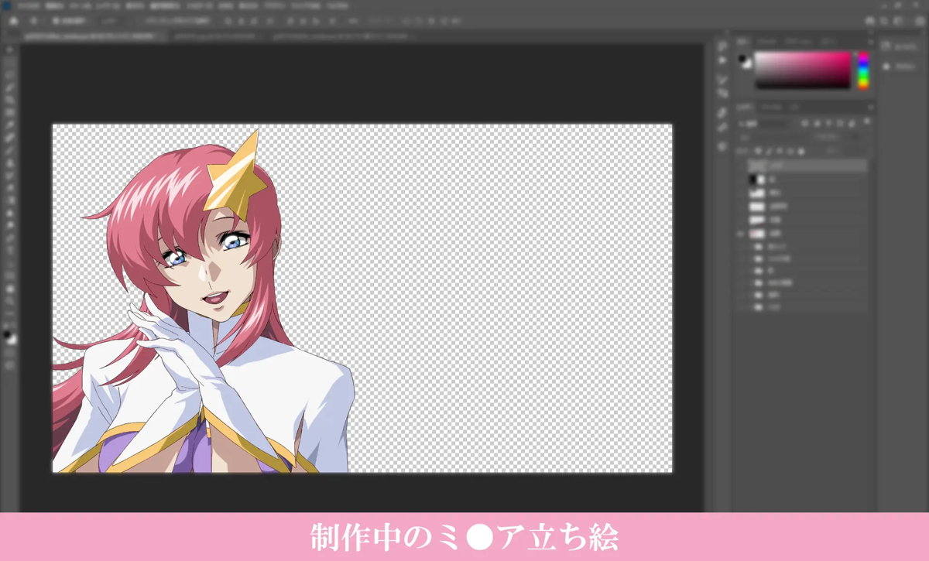Click the second collapsed panel button at far right
The image size is (929, 561).
pos(886,67)
